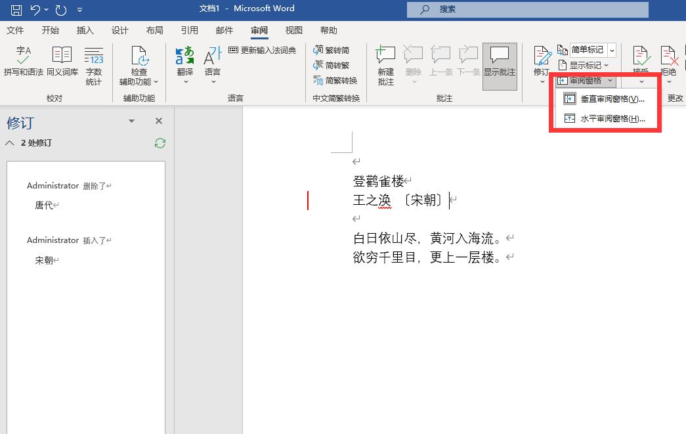Open the 同义词库 thesaurus
The image size is (686, 434).
coord(62,61)
